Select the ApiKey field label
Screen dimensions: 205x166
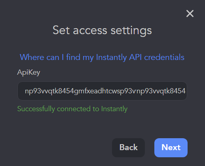(x=28, y=72)
